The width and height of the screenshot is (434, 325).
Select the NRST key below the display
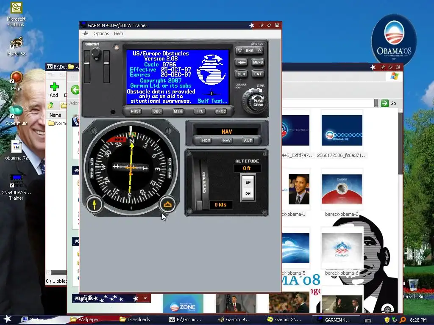click(136, 111)
